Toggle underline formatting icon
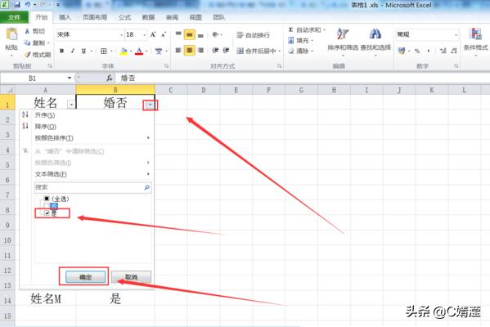Image resolution: width=490 pixels, height=327 pixels. tap(83, 51)
